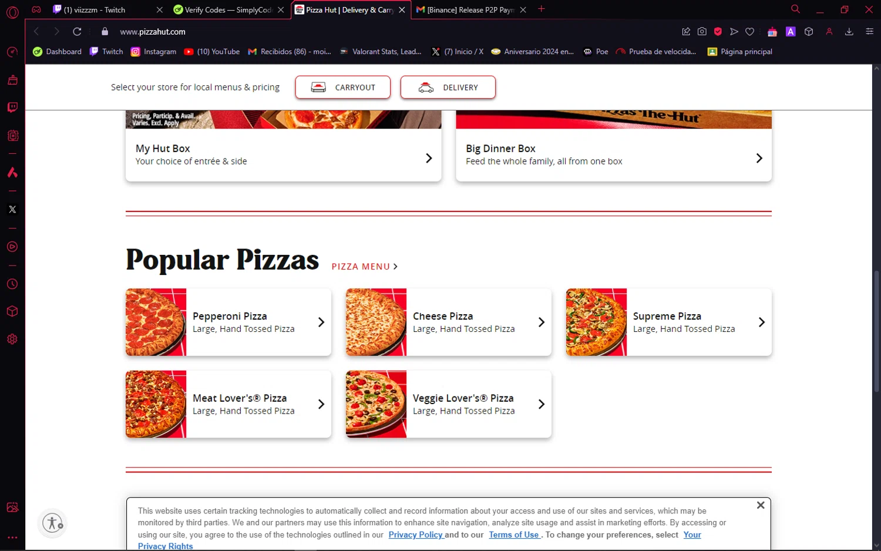Open Pepperoni Pizza card arrow
Viewport: 881px width, 551px height.
[321, 322]
